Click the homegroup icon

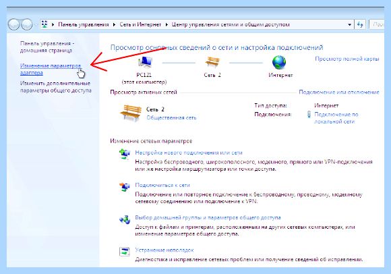[x=125, y=219]
